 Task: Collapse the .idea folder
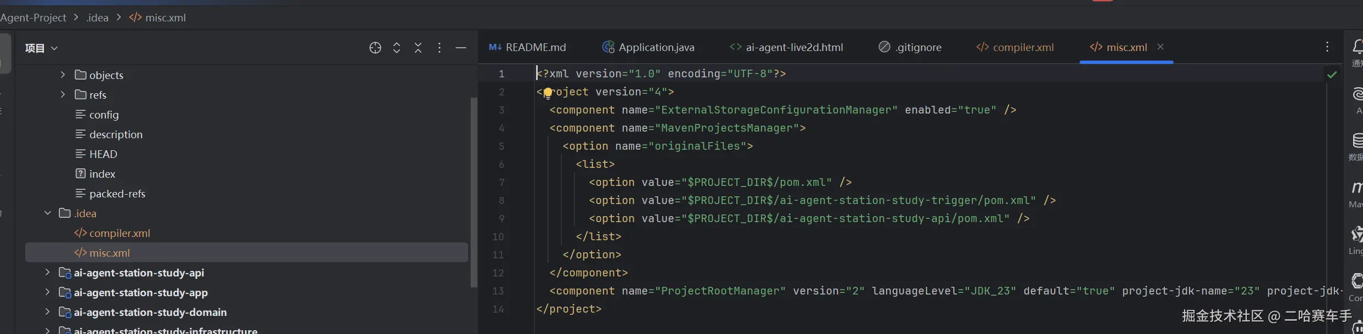(48, 213)
